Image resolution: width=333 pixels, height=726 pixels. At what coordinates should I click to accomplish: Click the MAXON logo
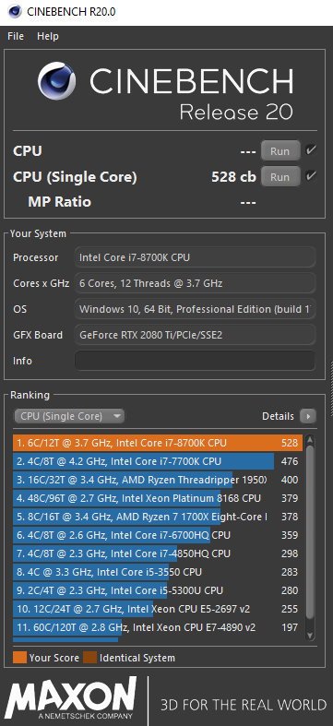(71, 698)
